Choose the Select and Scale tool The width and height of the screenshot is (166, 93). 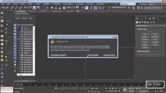60,8
